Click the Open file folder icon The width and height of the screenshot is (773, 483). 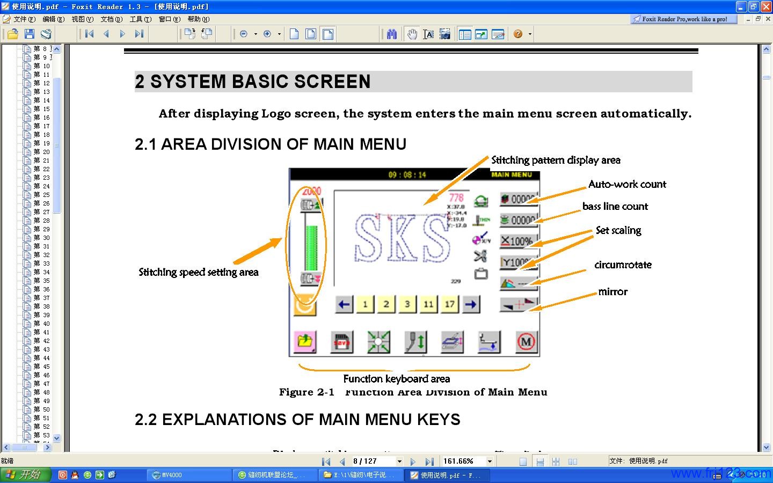[x=12, y=34]
